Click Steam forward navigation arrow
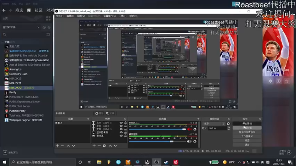 pyautogui.click(x=10, y=10)
